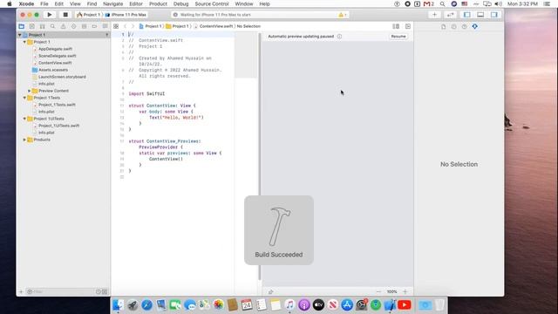Add an editor on the right
This screenshot has height=314, width=558.
pos(408,26)
